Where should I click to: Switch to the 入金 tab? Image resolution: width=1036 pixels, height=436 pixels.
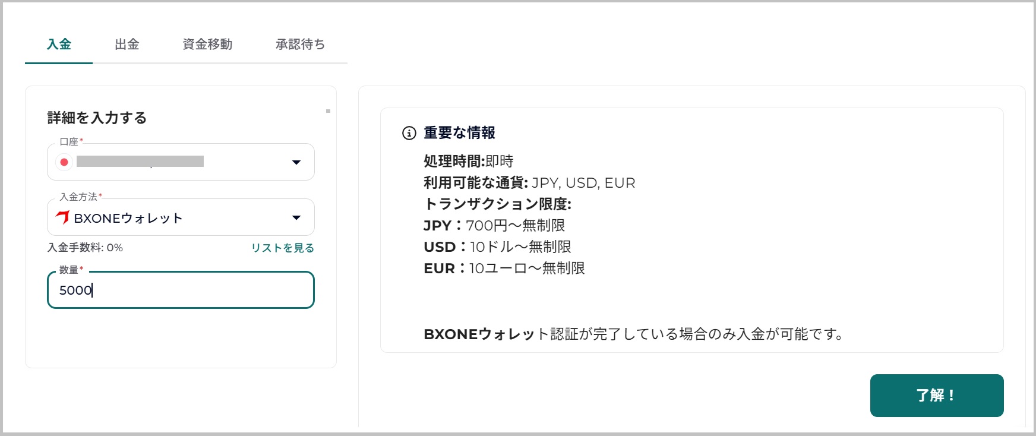click(59, 45)
